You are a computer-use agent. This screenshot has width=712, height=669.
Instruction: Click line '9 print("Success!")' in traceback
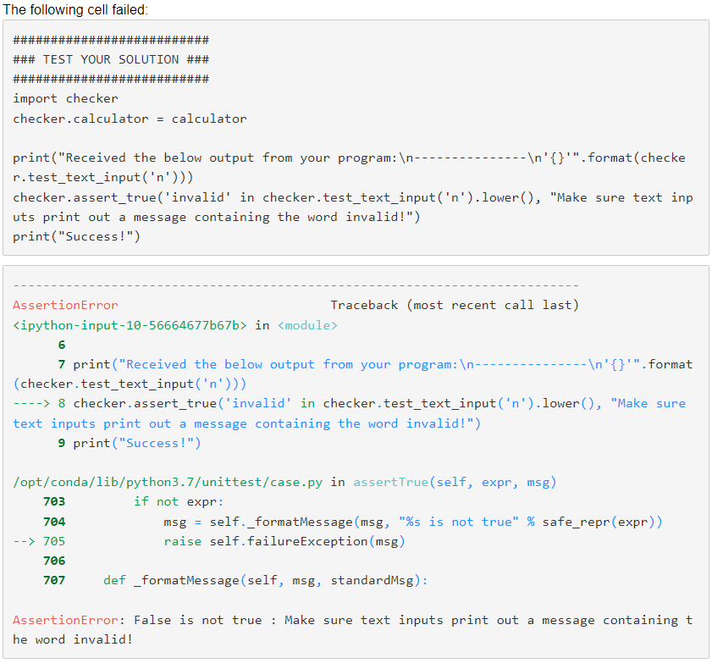pyautogui.click(x=130, y=443)
